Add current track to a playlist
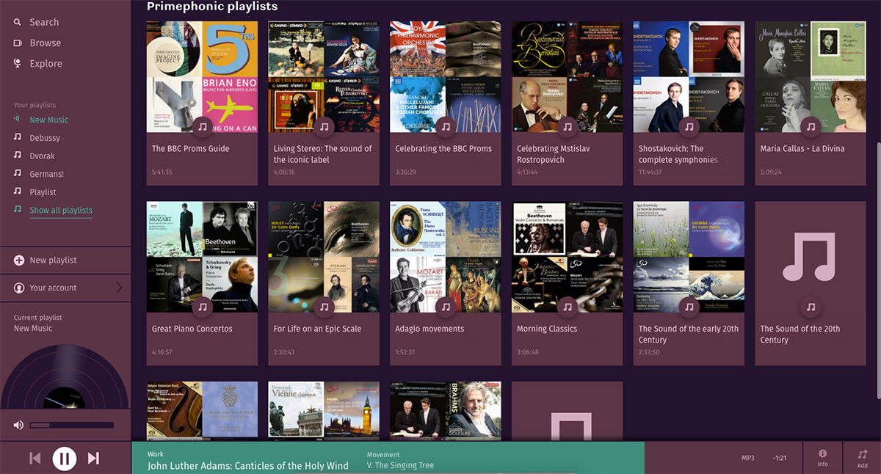 click(x=862, y=458)
